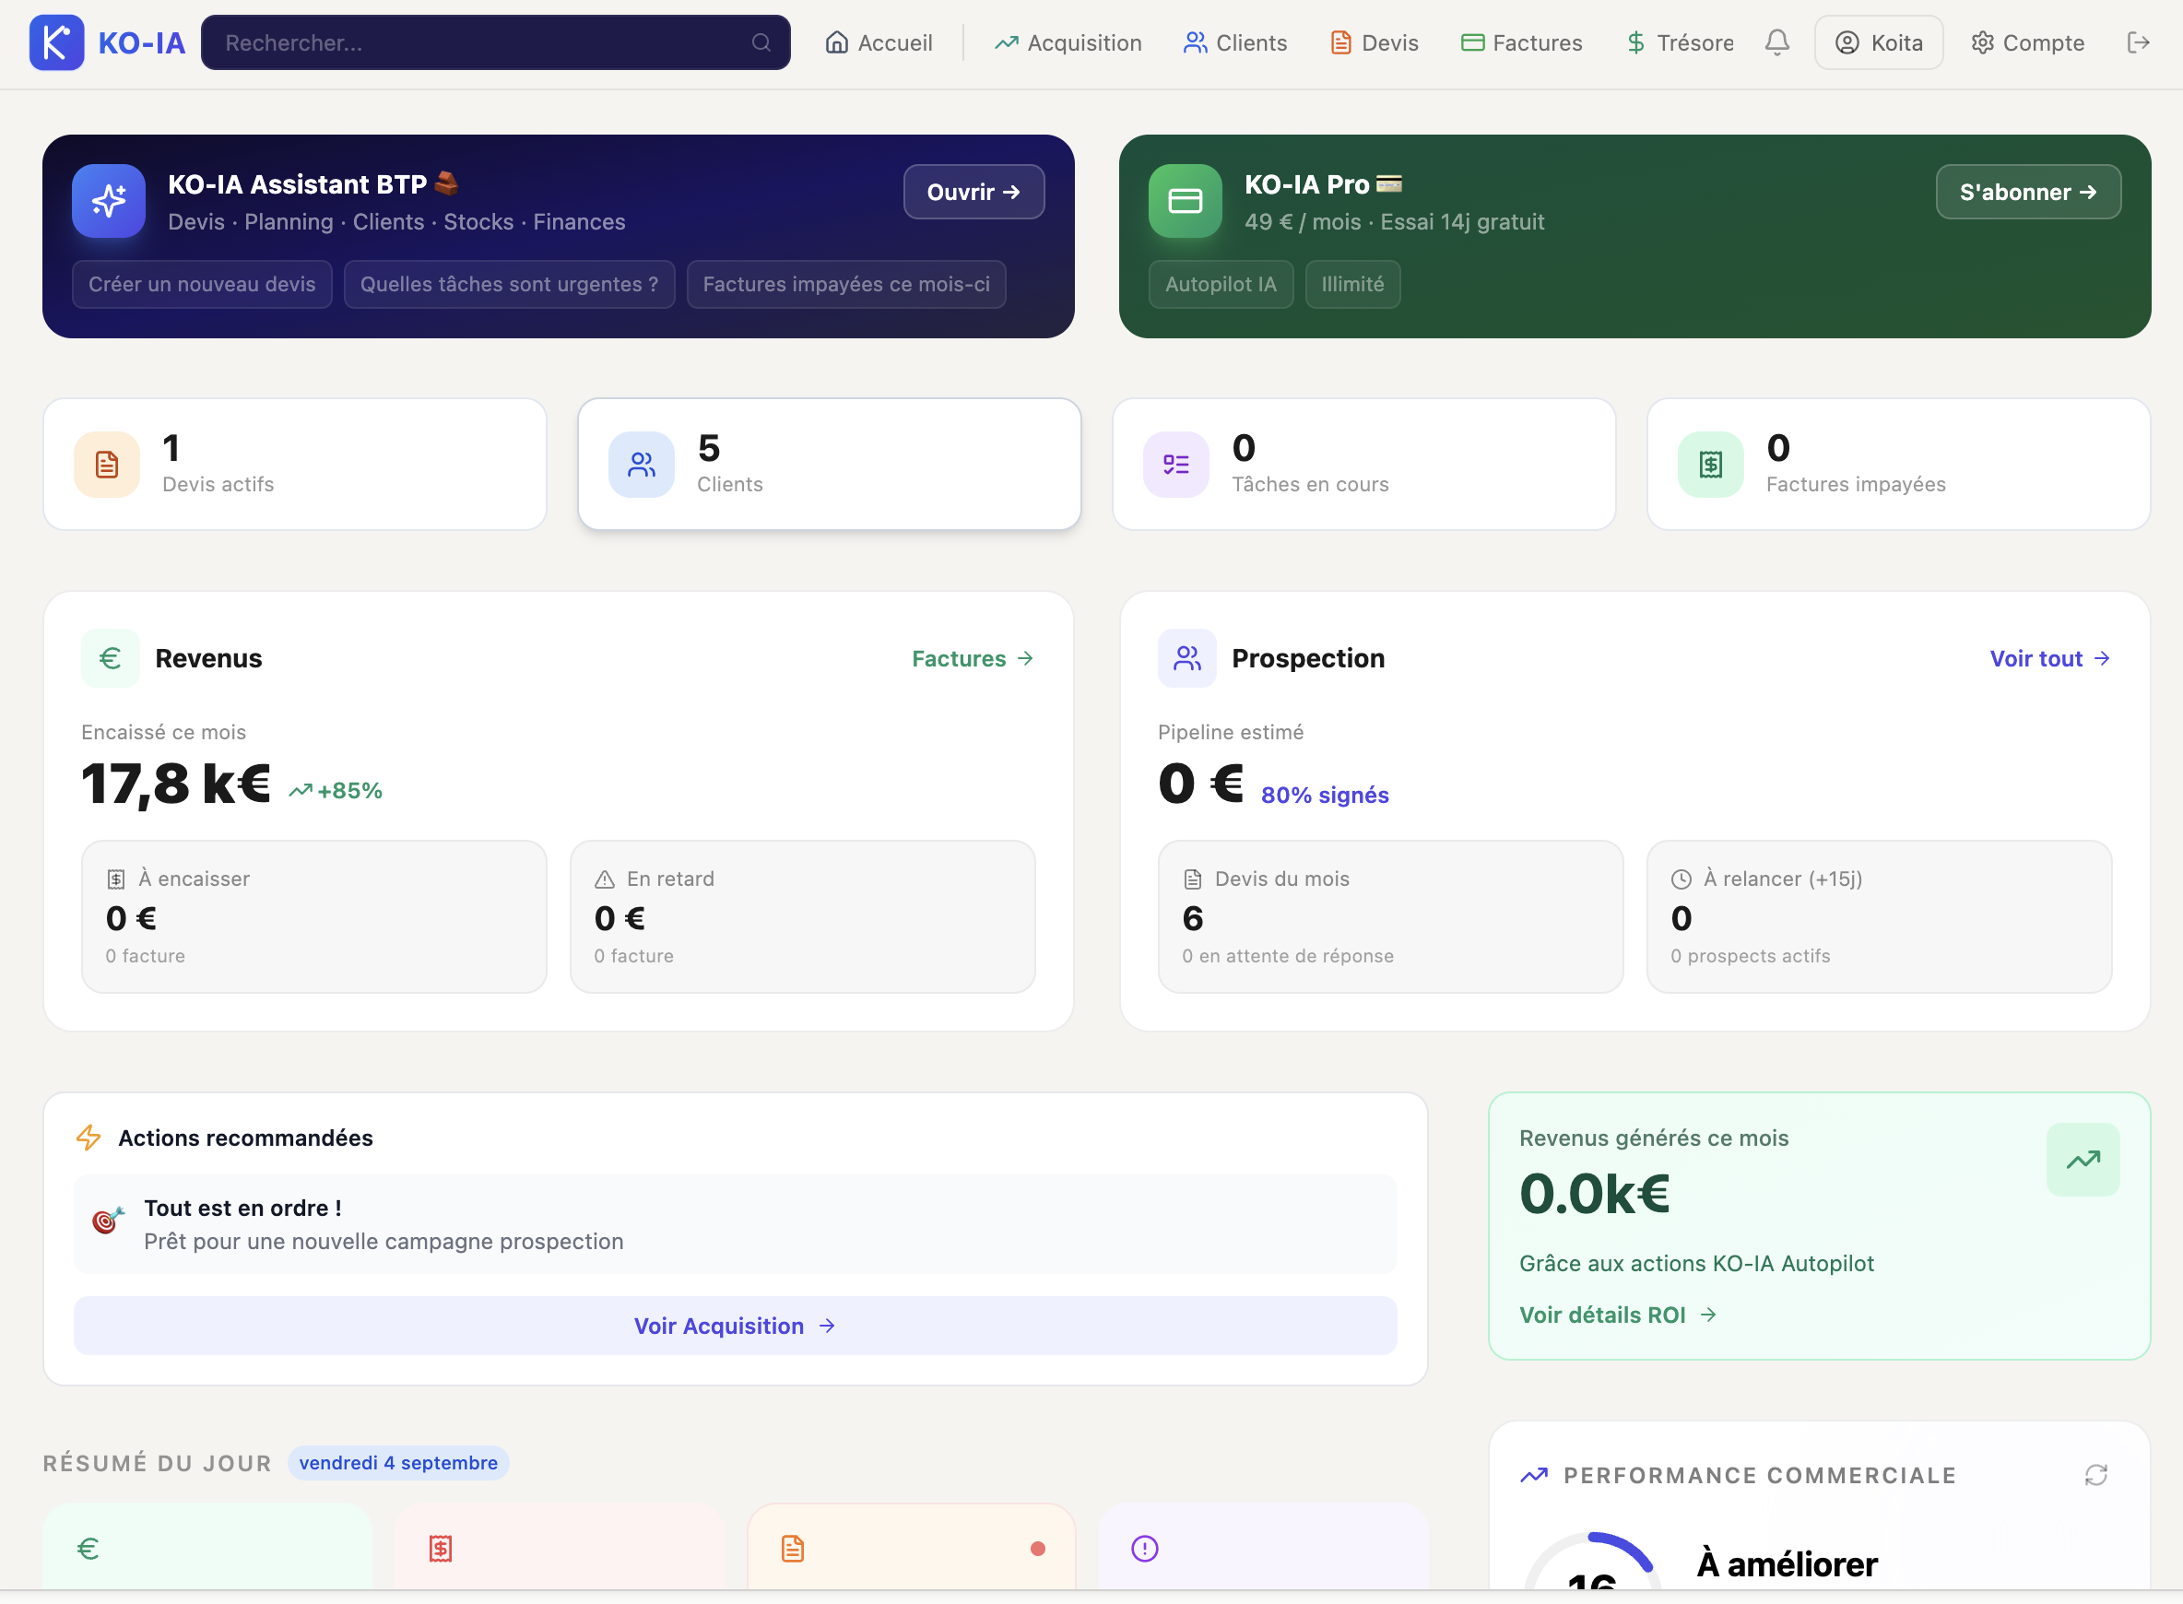The image size is (2183, 1604).
Task: Select 'Créer un nouveau devis' suggestion
Action: coord(202,284)
